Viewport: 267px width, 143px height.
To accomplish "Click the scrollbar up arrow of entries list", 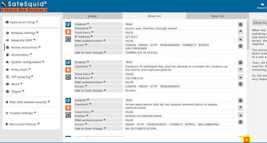I will pyautogui.click(x=248, y=21).
